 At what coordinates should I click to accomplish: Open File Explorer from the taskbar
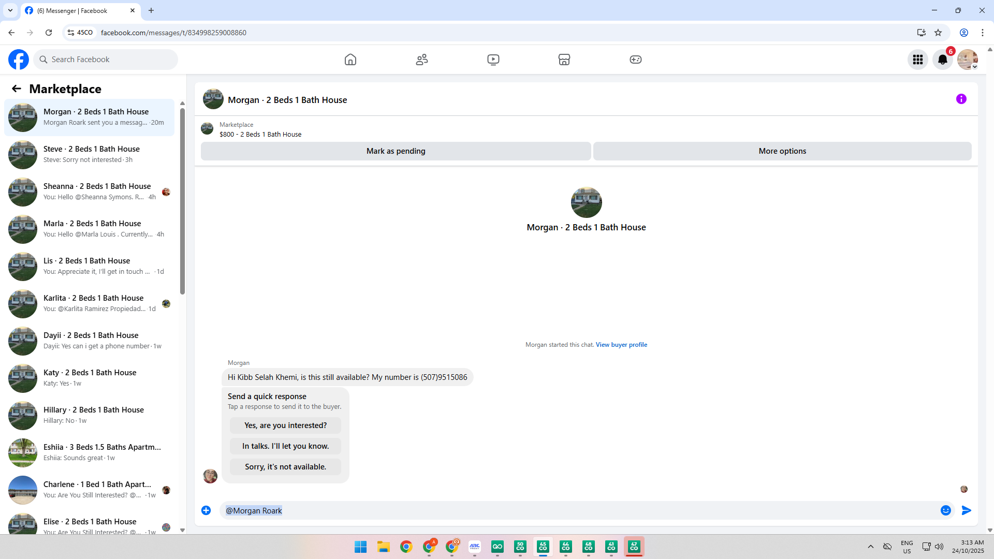(x=384, y=547)
